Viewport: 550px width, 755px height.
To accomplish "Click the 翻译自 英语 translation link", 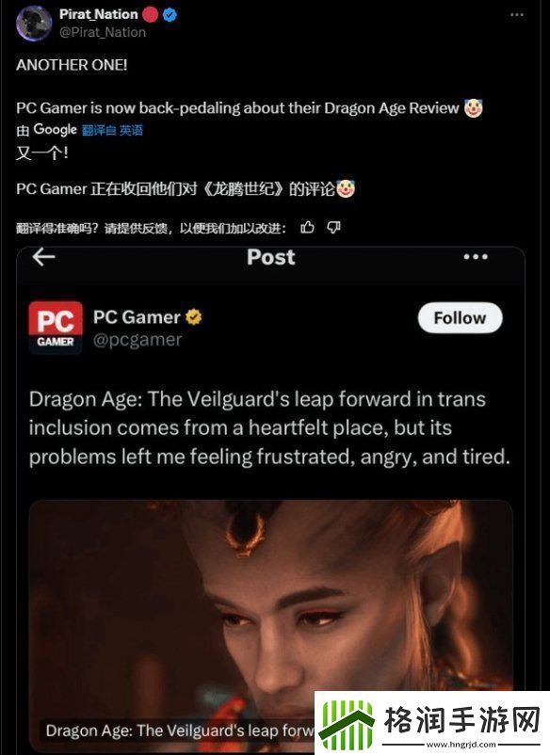I will pyautogui.click(x=112, y=130).
